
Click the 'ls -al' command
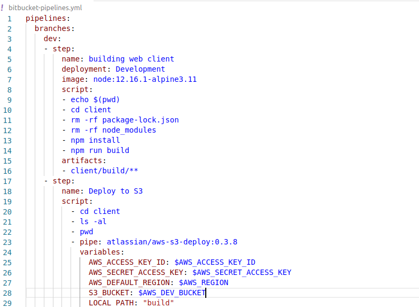pos(93,221)
